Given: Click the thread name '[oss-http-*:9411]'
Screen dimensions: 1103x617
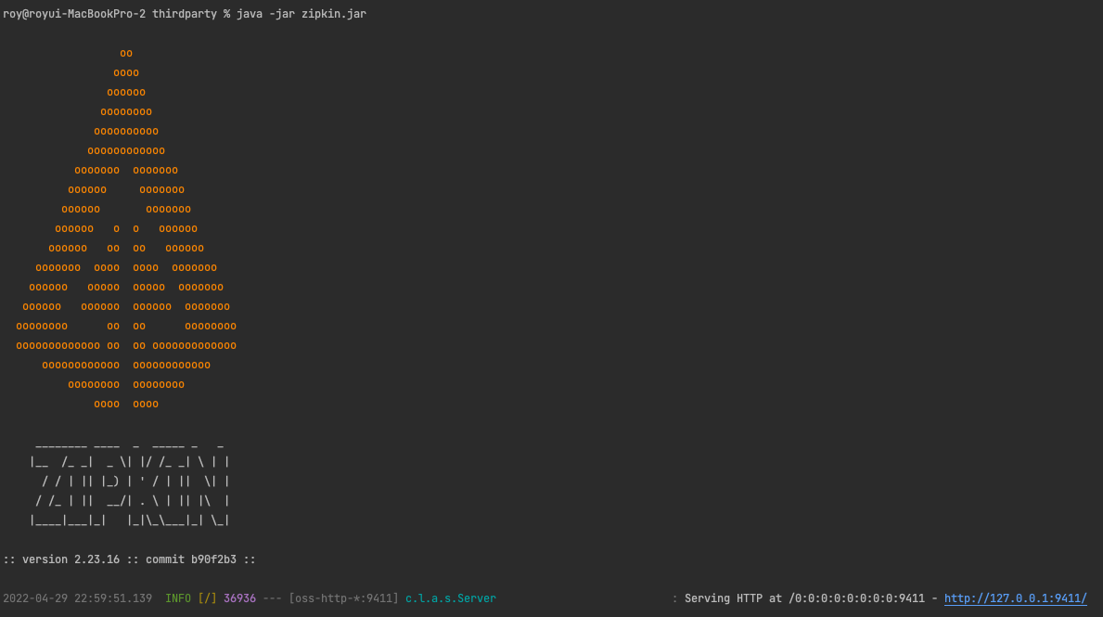Looking at the screenshot, I should click(344, 598).
